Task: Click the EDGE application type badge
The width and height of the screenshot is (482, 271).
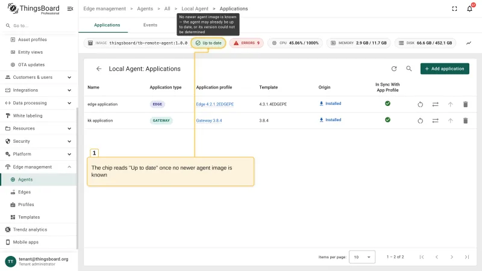Action: [157, 104]
